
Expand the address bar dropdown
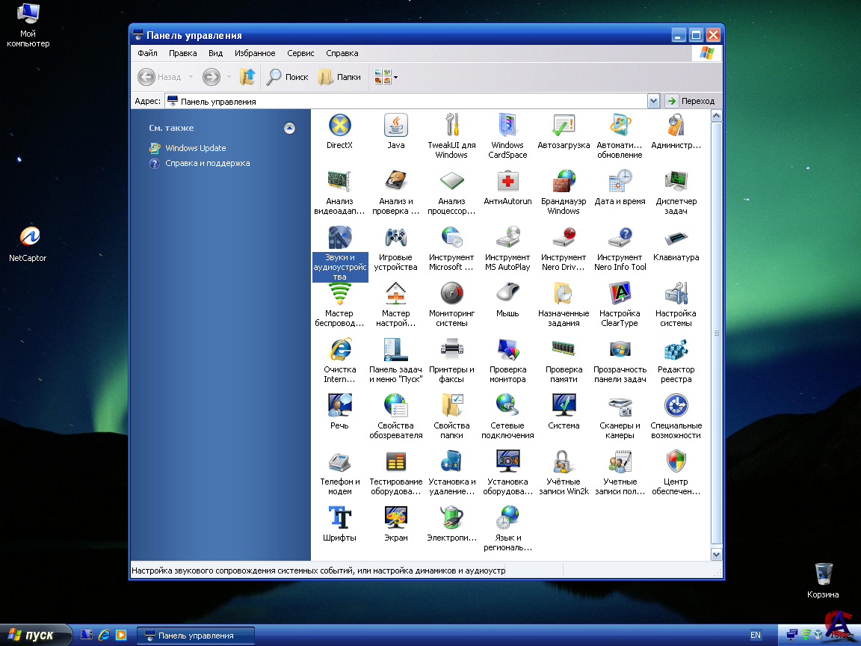tap(653, 101)
